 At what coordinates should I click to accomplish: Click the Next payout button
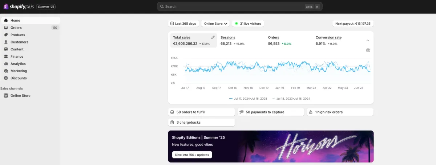(353, 24)
